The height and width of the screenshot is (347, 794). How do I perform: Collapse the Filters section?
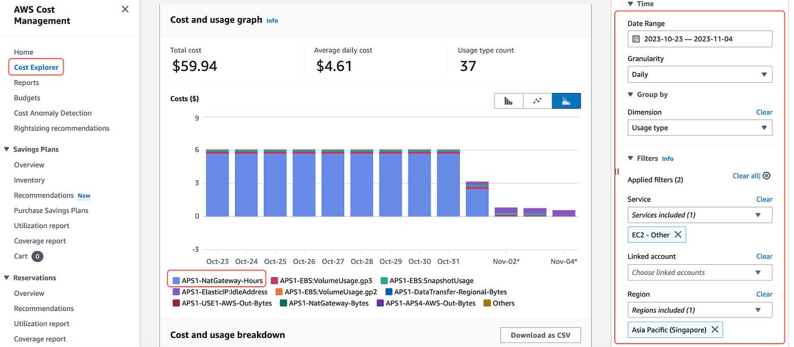click(x=631, y=159)
